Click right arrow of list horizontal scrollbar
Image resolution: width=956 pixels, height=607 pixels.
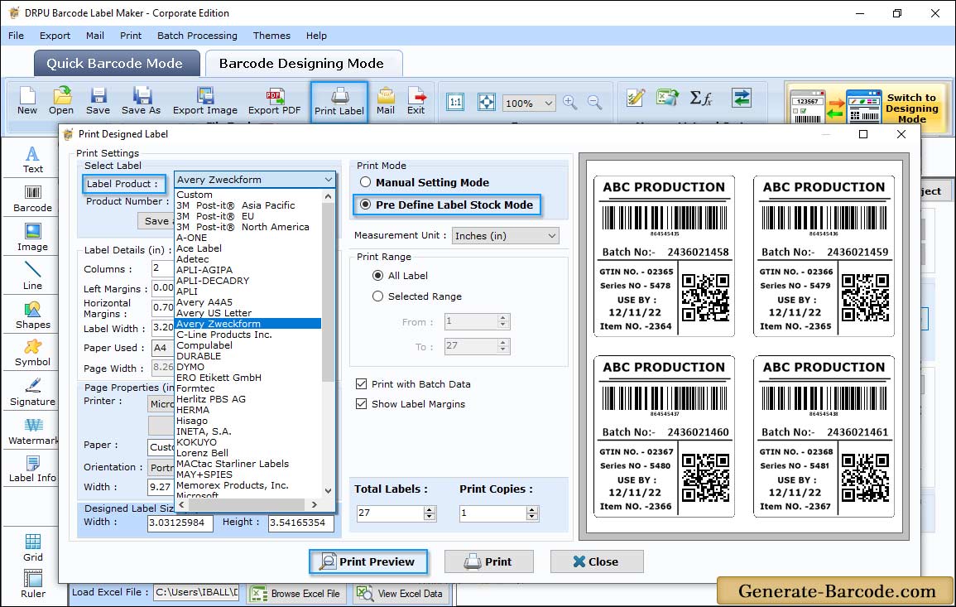pyautogui.click(x=314, y=504)
